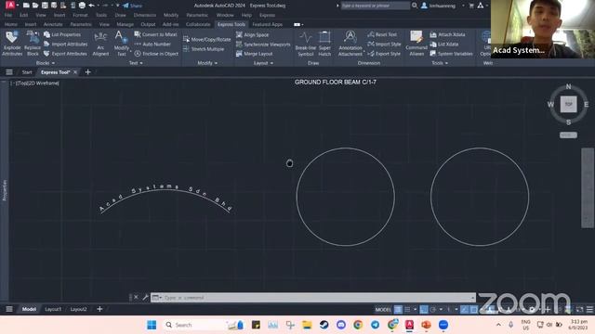The width and height of the screenshot is (595, 334).
Task: Switch to the Annotate ribbon tab
Action: 53,24
